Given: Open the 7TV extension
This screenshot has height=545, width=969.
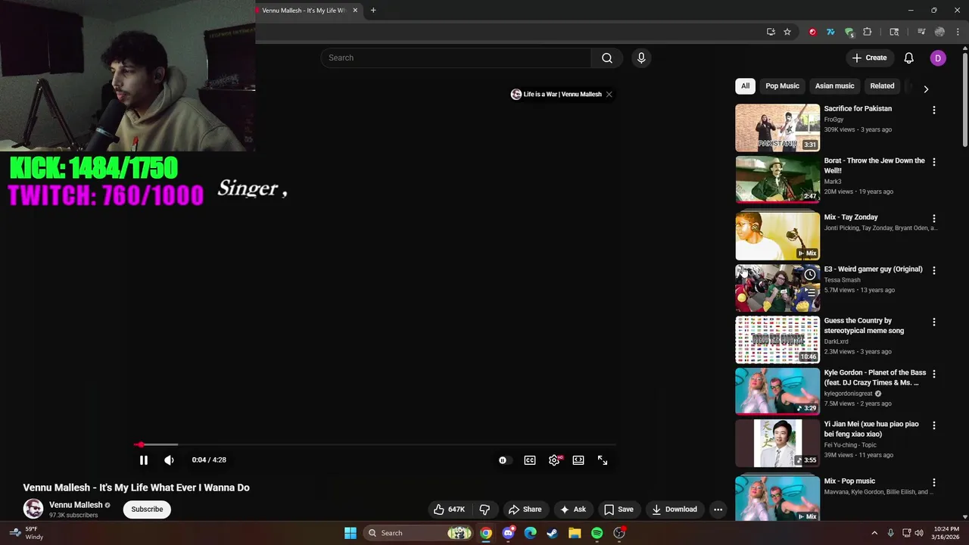Looking at the screenshot, I should [x=830, y=32].
